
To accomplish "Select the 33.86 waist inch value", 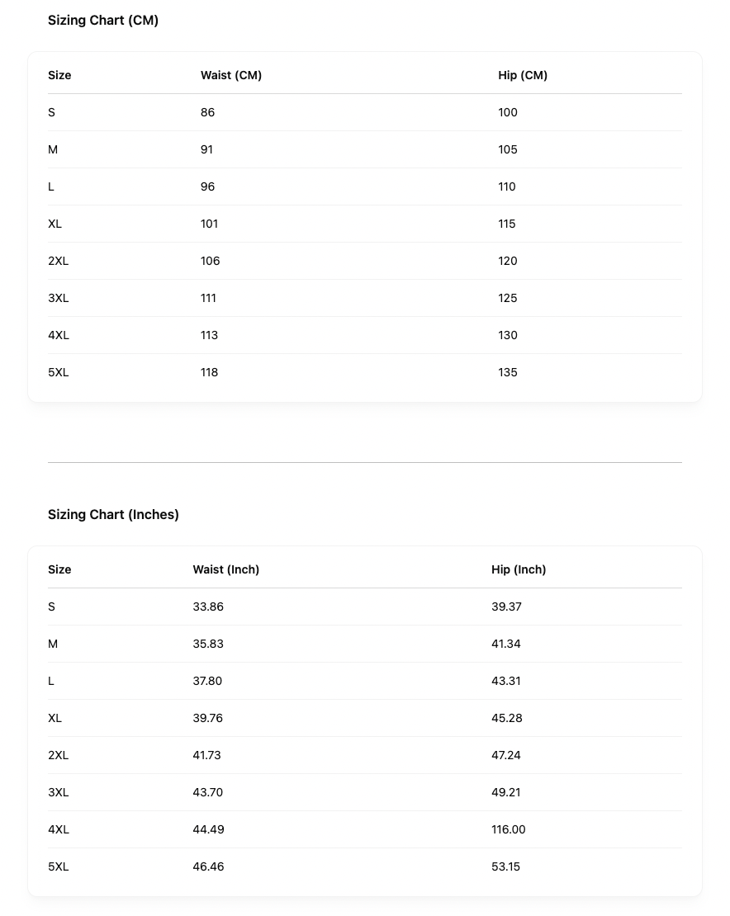I will [208, 607].
